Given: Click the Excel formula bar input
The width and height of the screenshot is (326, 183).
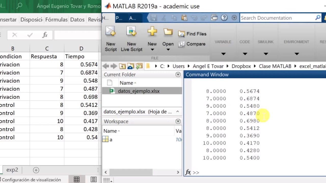Looking at the screenshot, I should [x=77, y=35].
